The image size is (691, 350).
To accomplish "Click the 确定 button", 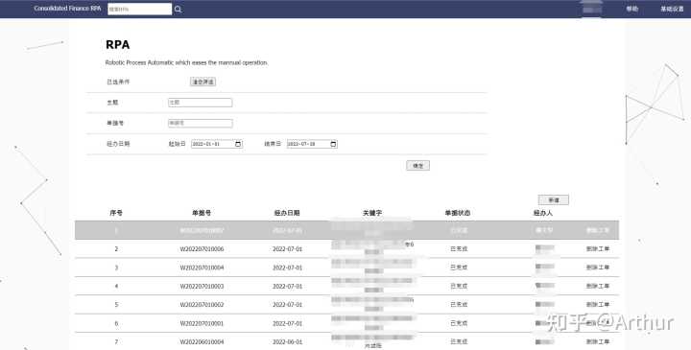I will [x=417, y=166].
